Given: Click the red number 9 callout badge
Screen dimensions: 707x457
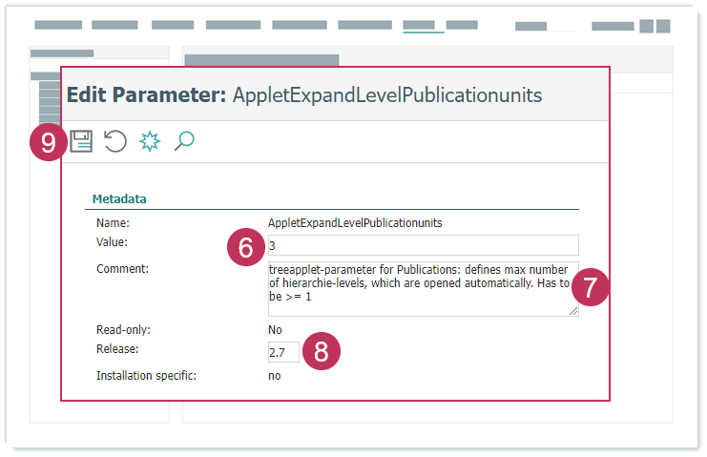Looking at the screenshot, I should [48, 143].
